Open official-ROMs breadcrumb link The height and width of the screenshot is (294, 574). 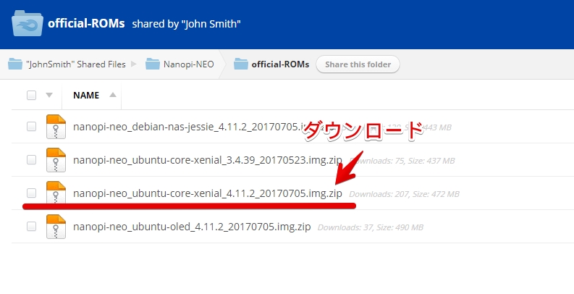coord(280,64)
